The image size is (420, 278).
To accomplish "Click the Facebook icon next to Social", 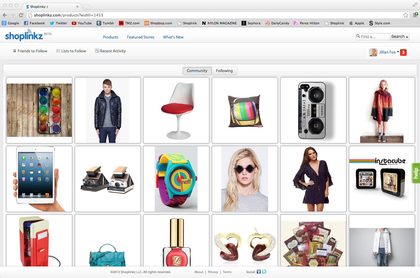I will 258,272.
